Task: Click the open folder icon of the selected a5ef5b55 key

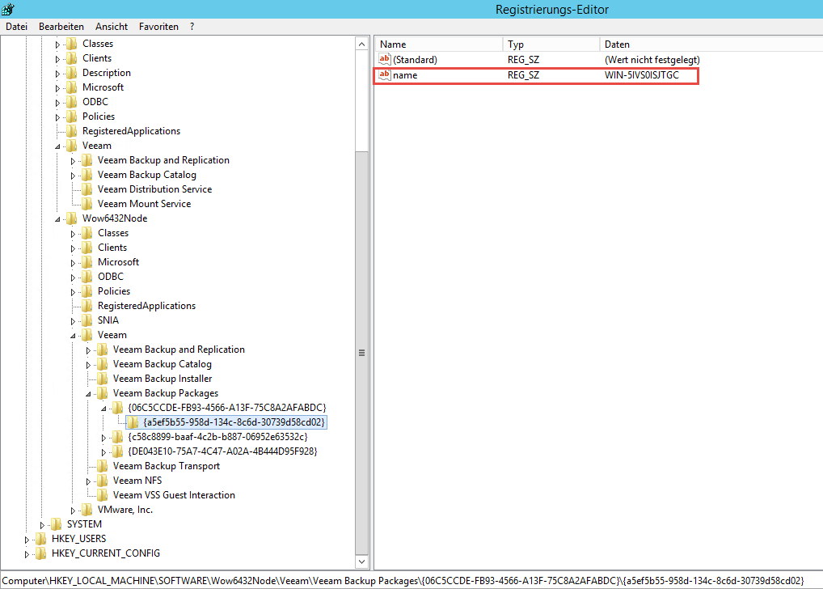Action: [x=133, y=422]
